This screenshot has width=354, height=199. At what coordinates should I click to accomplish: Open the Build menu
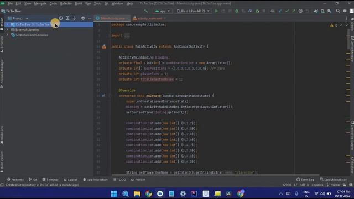(x=79, y=4)
